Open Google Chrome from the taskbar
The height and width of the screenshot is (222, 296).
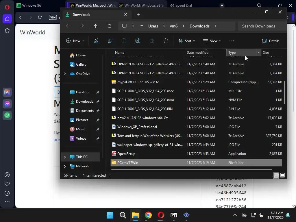click(148, 215)
